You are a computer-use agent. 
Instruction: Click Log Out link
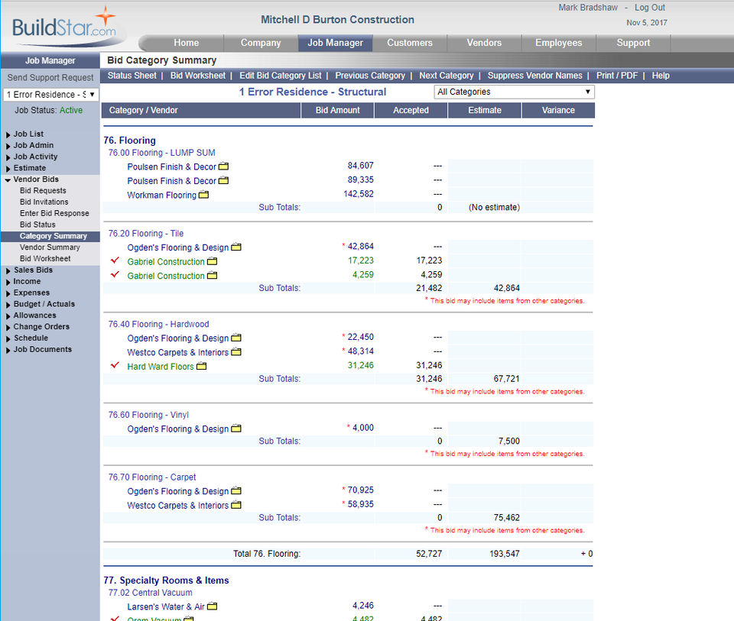pos(649,8)
